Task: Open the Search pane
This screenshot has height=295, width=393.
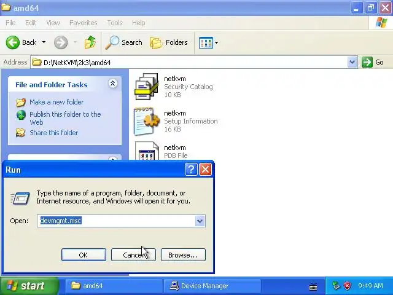Action: pos(123,42)
